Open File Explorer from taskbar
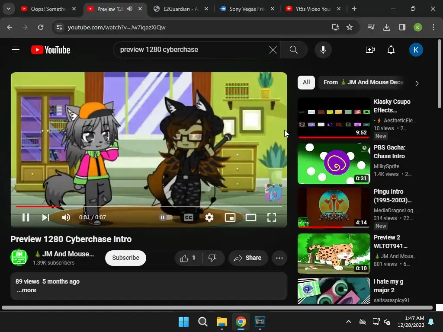 point(222,322)
